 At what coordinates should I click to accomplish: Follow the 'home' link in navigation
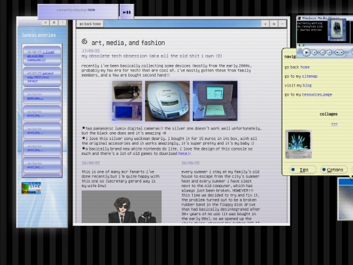tap(305, 67)
